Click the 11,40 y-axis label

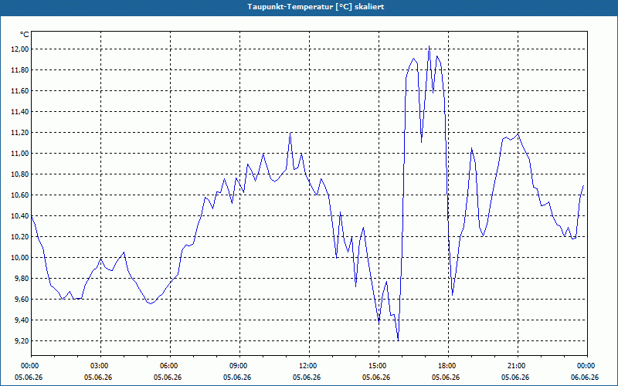tap(20, 112)
